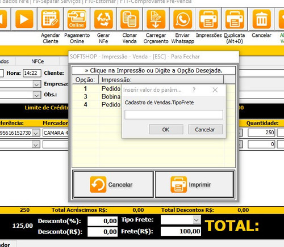Screen dimensions: 284x247
Task: Open Agendar Cliente calendar icon
Action: 51,19
